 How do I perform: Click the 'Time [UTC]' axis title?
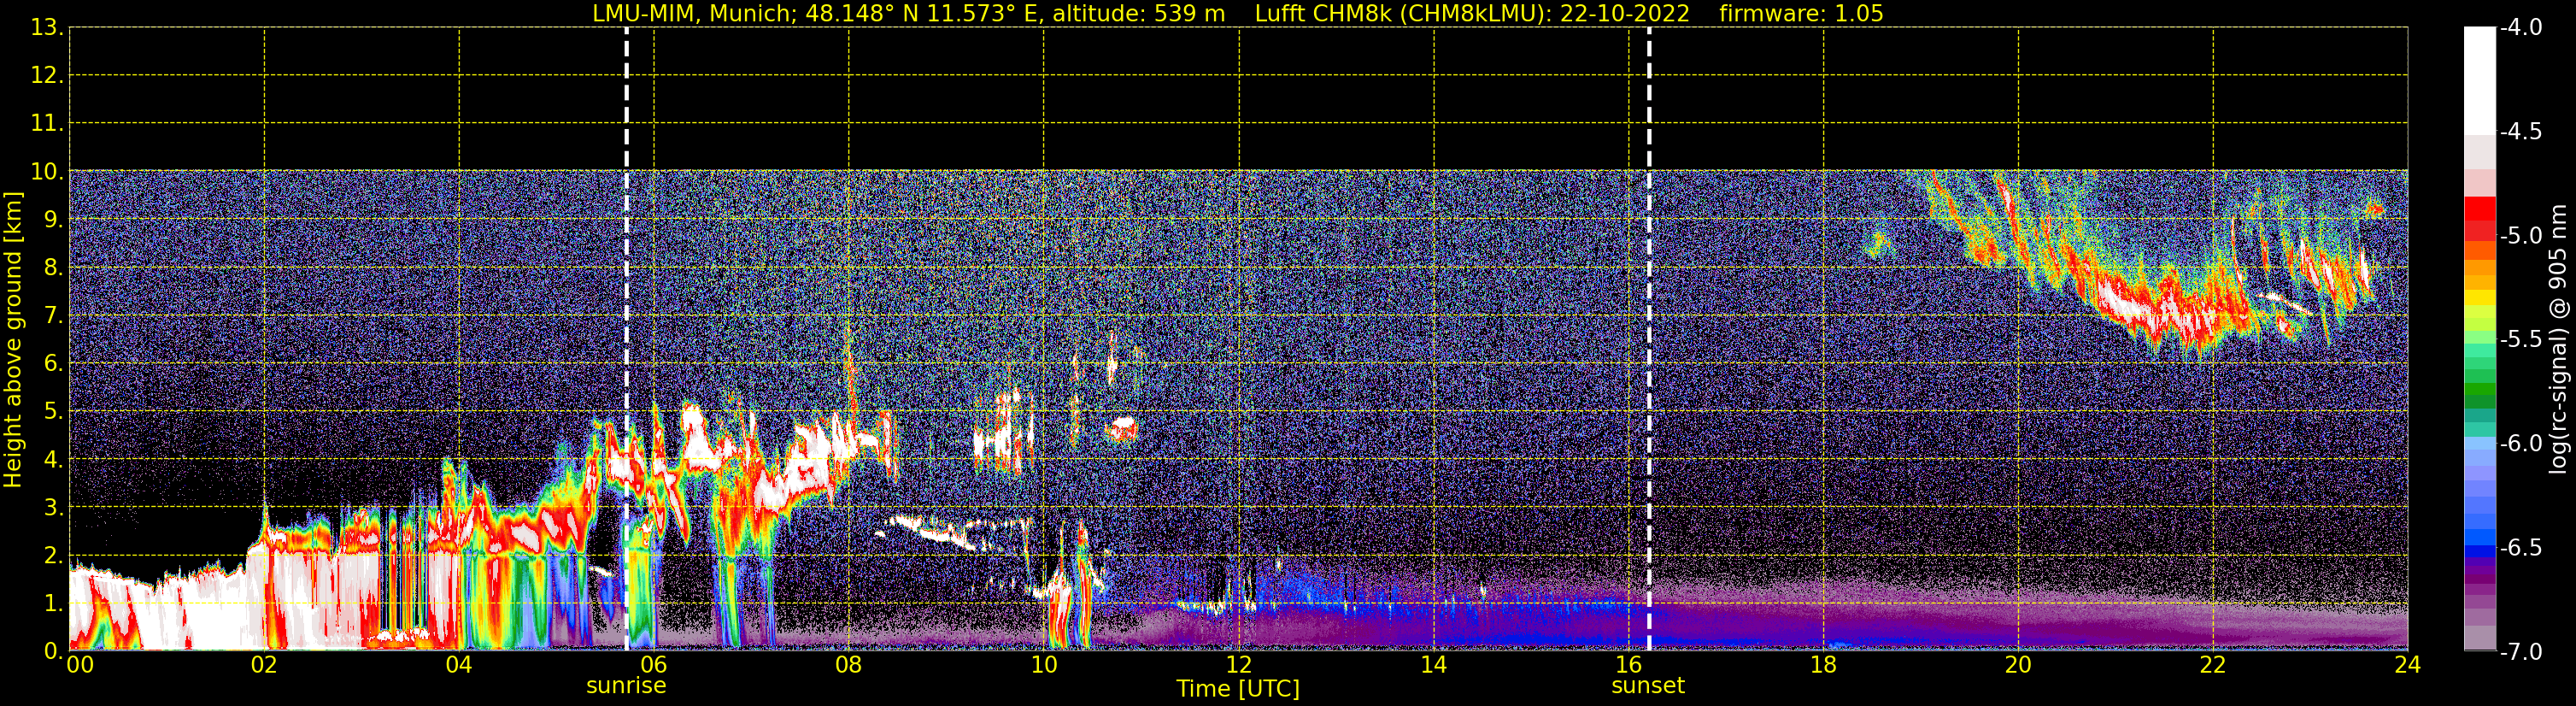tap(1238, 689)
